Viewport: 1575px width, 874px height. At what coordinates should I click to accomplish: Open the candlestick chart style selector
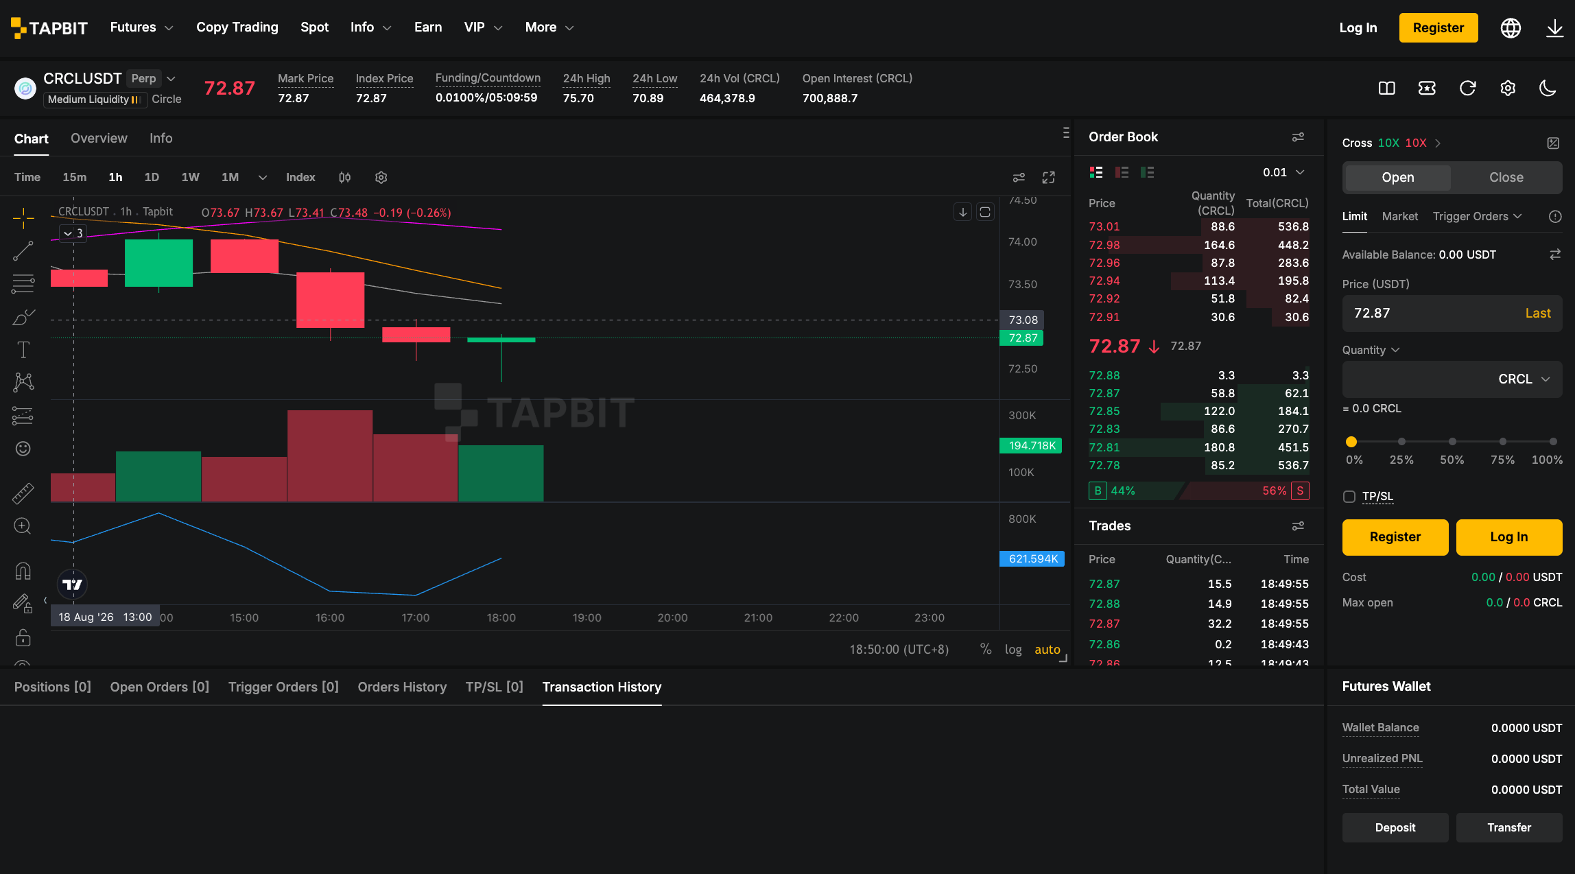344,178
